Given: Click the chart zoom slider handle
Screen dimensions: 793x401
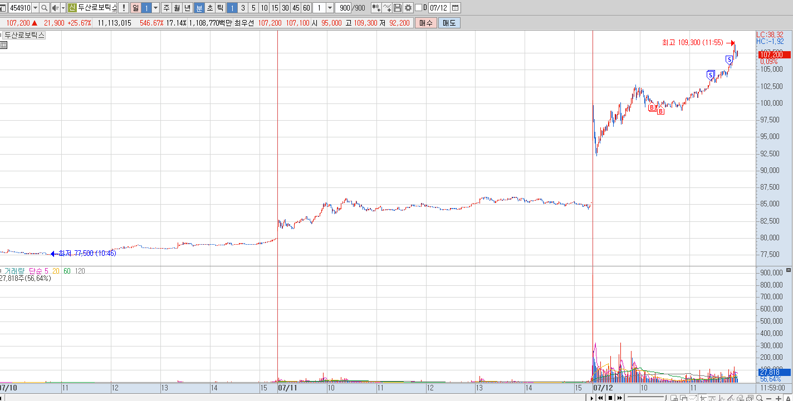Looking at the screenshot, I should coord(665,398).
